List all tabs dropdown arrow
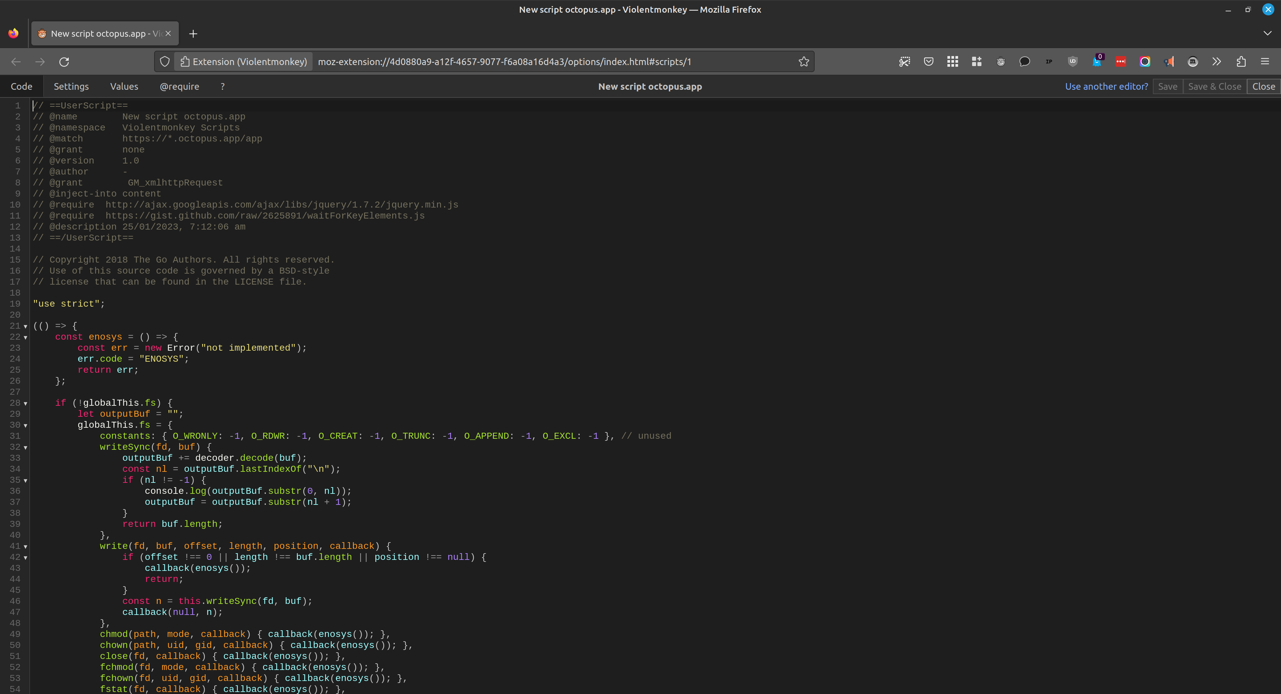This screenshot has width=1281, height=694. (x=1267, y=33)
